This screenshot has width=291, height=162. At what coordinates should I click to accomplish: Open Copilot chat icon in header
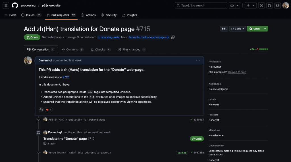coord(232,5)
